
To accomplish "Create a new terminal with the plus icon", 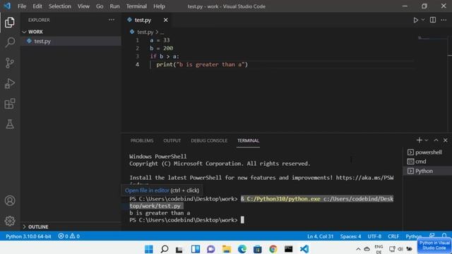I will pos(419,140).
